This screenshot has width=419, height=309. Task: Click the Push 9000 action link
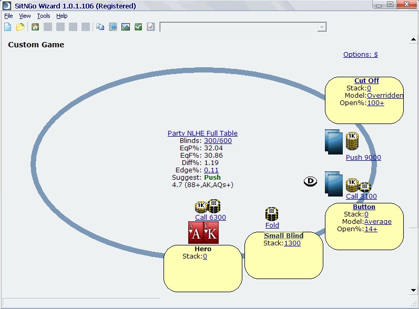pyautogui.click(x=363, y=158)
